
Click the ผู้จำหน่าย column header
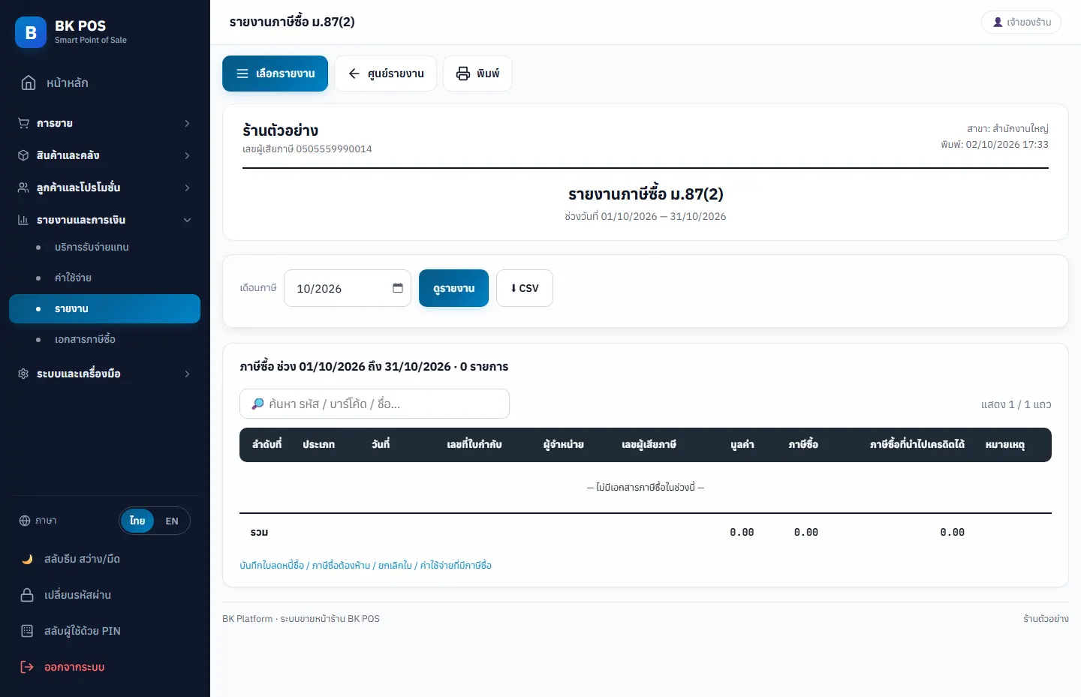point(564,444)
